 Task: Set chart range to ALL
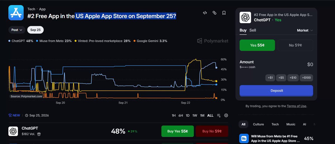210,115
